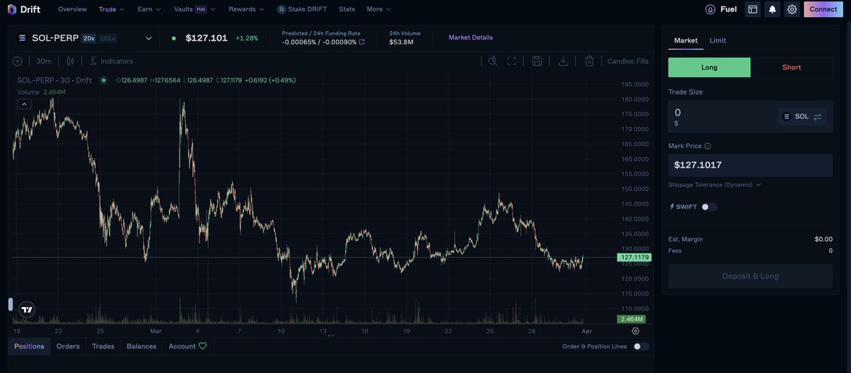Viewport: 851px width, 373px height.
Task: Click the Connect wallet button
Action: pos(823,9)
